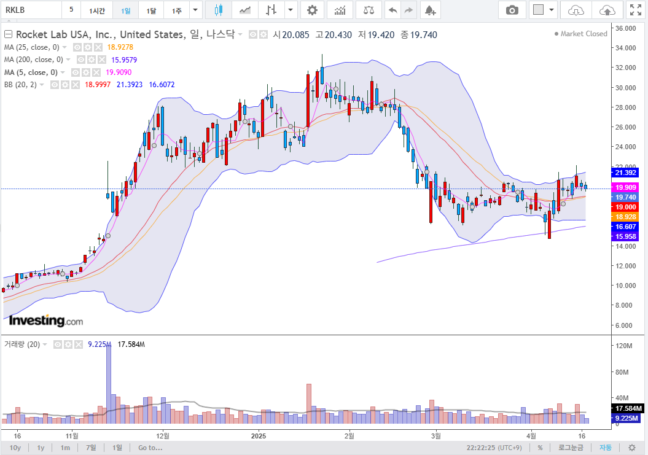Remove the MA (200, close, 0) indicator

[x=102, y=60]
